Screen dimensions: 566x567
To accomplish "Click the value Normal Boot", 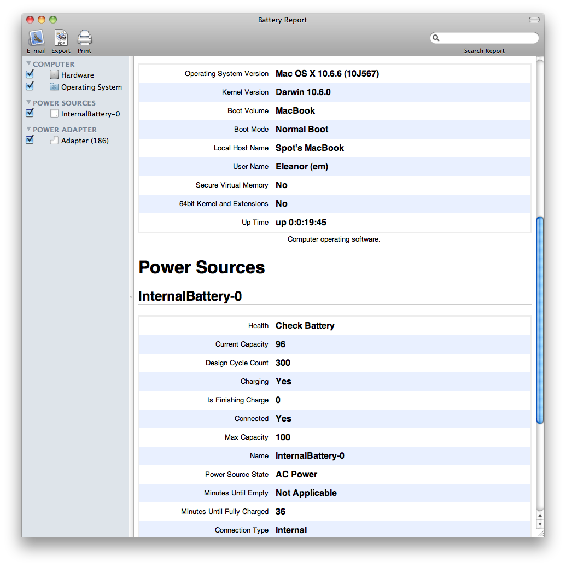I will pos(302,130).
